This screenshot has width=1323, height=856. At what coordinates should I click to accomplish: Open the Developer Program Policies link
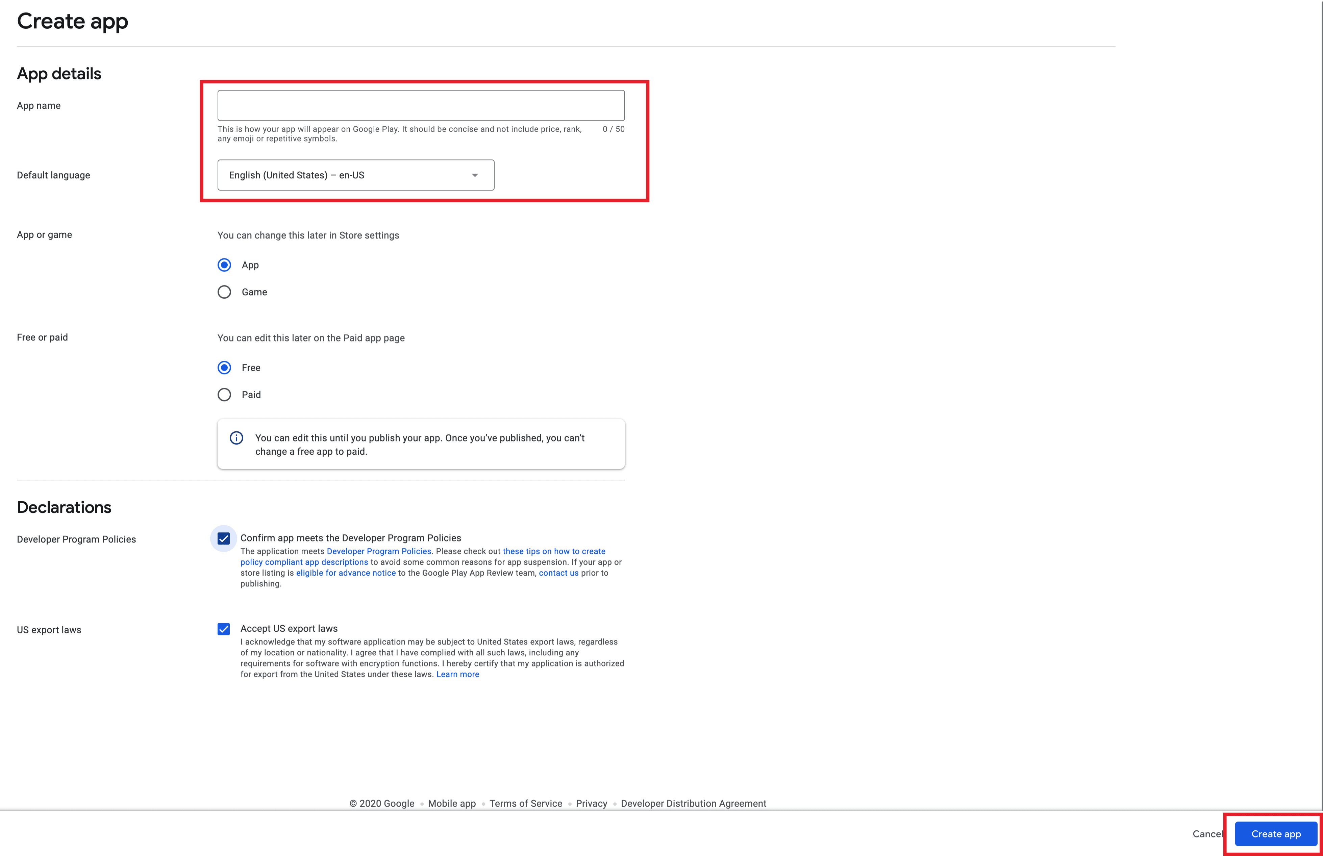click(379, 551)
